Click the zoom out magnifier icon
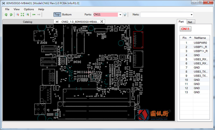215x130 pixels. 17,14
